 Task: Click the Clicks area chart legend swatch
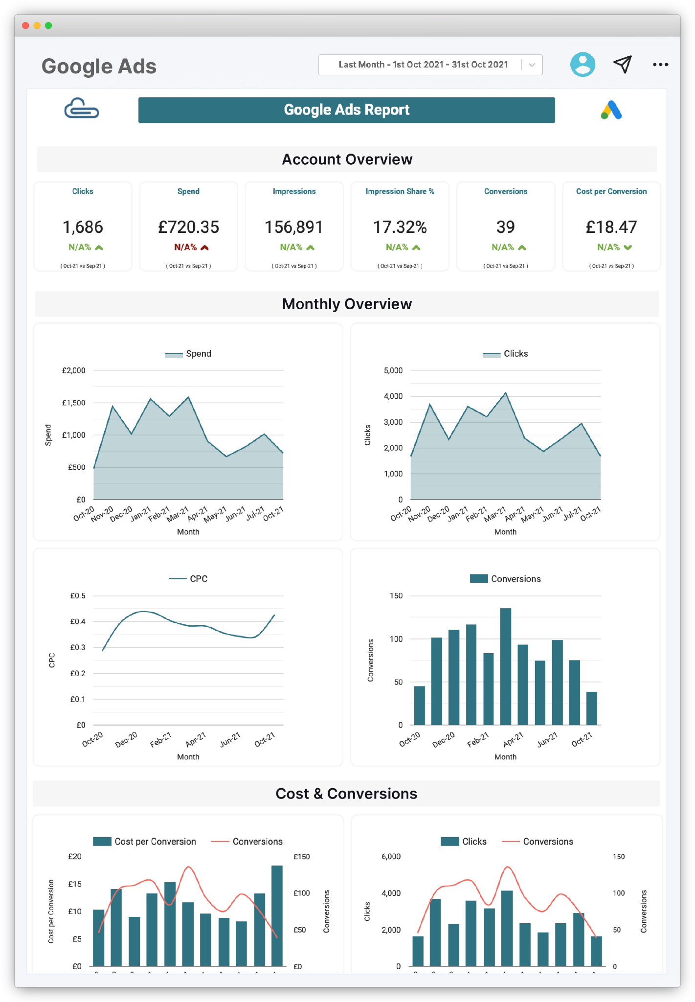[492, 354]
